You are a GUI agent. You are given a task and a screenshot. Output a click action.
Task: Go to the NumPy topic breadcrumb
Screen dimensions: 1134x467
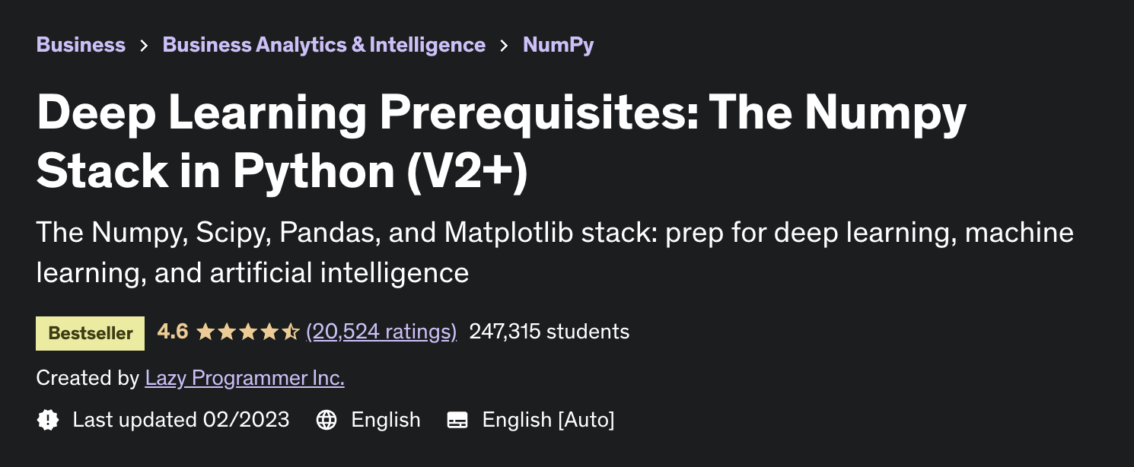559,45
